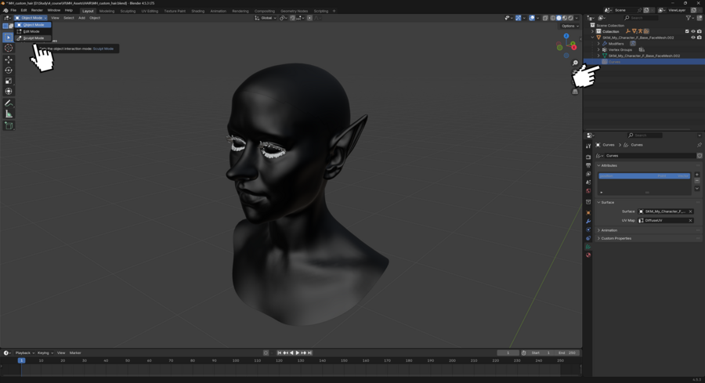Clear the Surface object field

click(x=690, y=211)
